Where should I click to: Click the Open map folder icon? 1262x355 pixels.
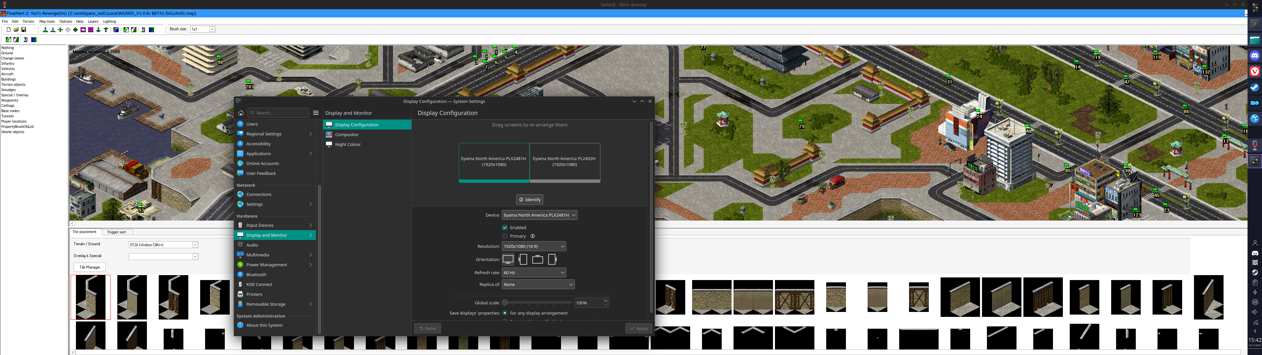[16, 30]
